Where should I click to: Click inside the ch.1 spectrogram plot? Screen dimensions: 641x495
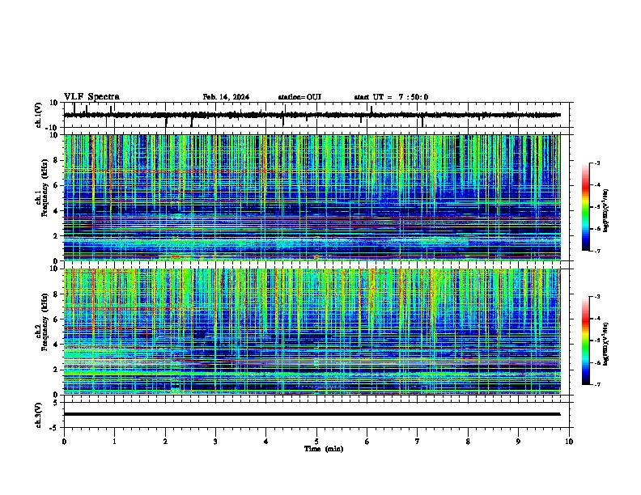click(x=312, y=197)
